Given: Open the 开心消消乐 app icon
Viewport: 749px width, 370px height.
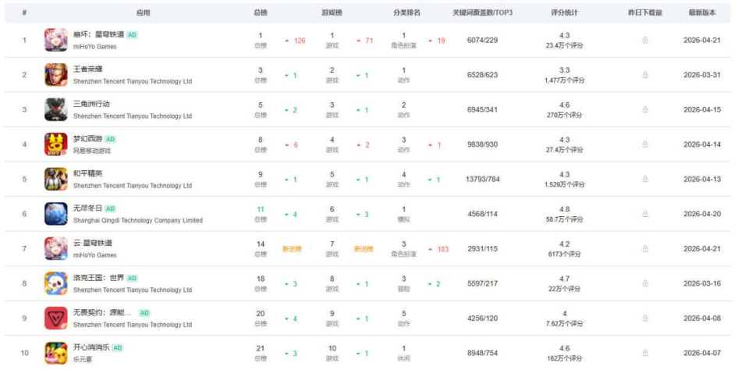Looking at the screenshot, I should click(x=56, y=353).
